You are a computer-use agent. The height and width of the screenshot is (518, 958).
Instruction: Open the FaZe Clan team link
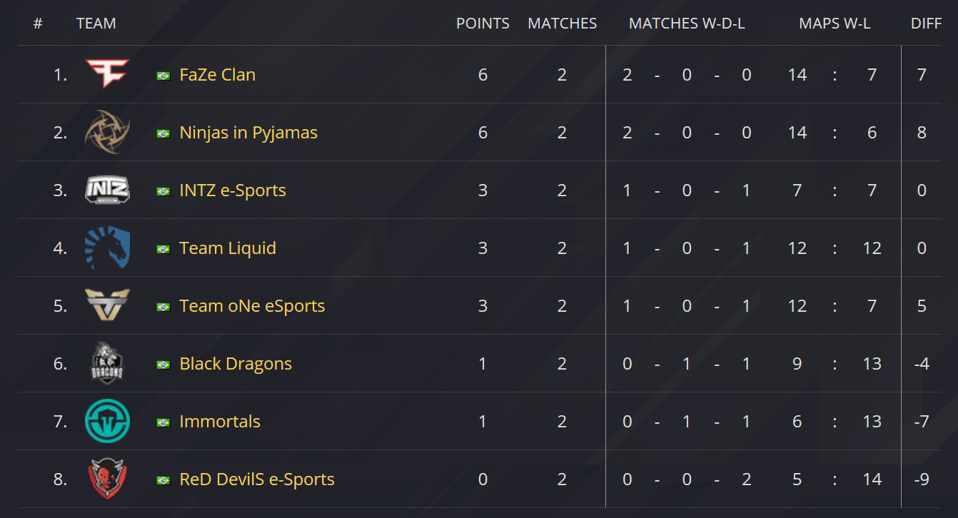point(217,75)
